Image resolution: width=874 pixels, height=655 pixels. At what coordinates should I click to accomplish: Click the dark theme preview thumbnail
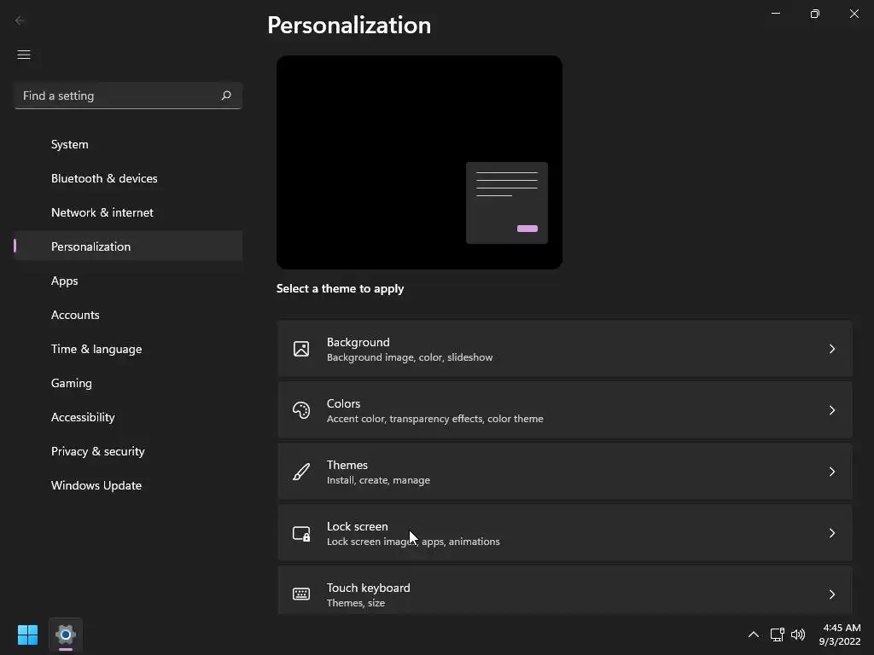click(419, 162)
